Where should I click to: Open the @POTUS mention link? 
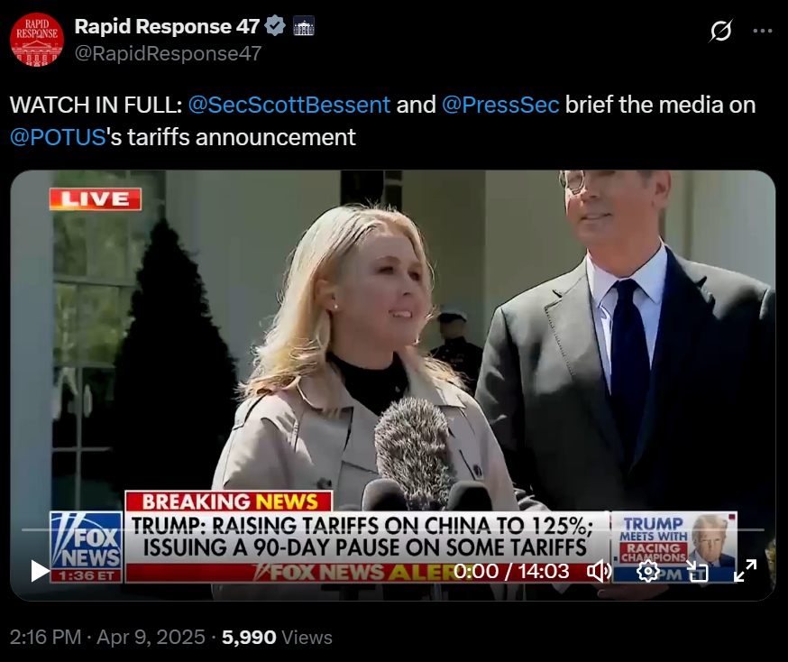coord(58,137)
